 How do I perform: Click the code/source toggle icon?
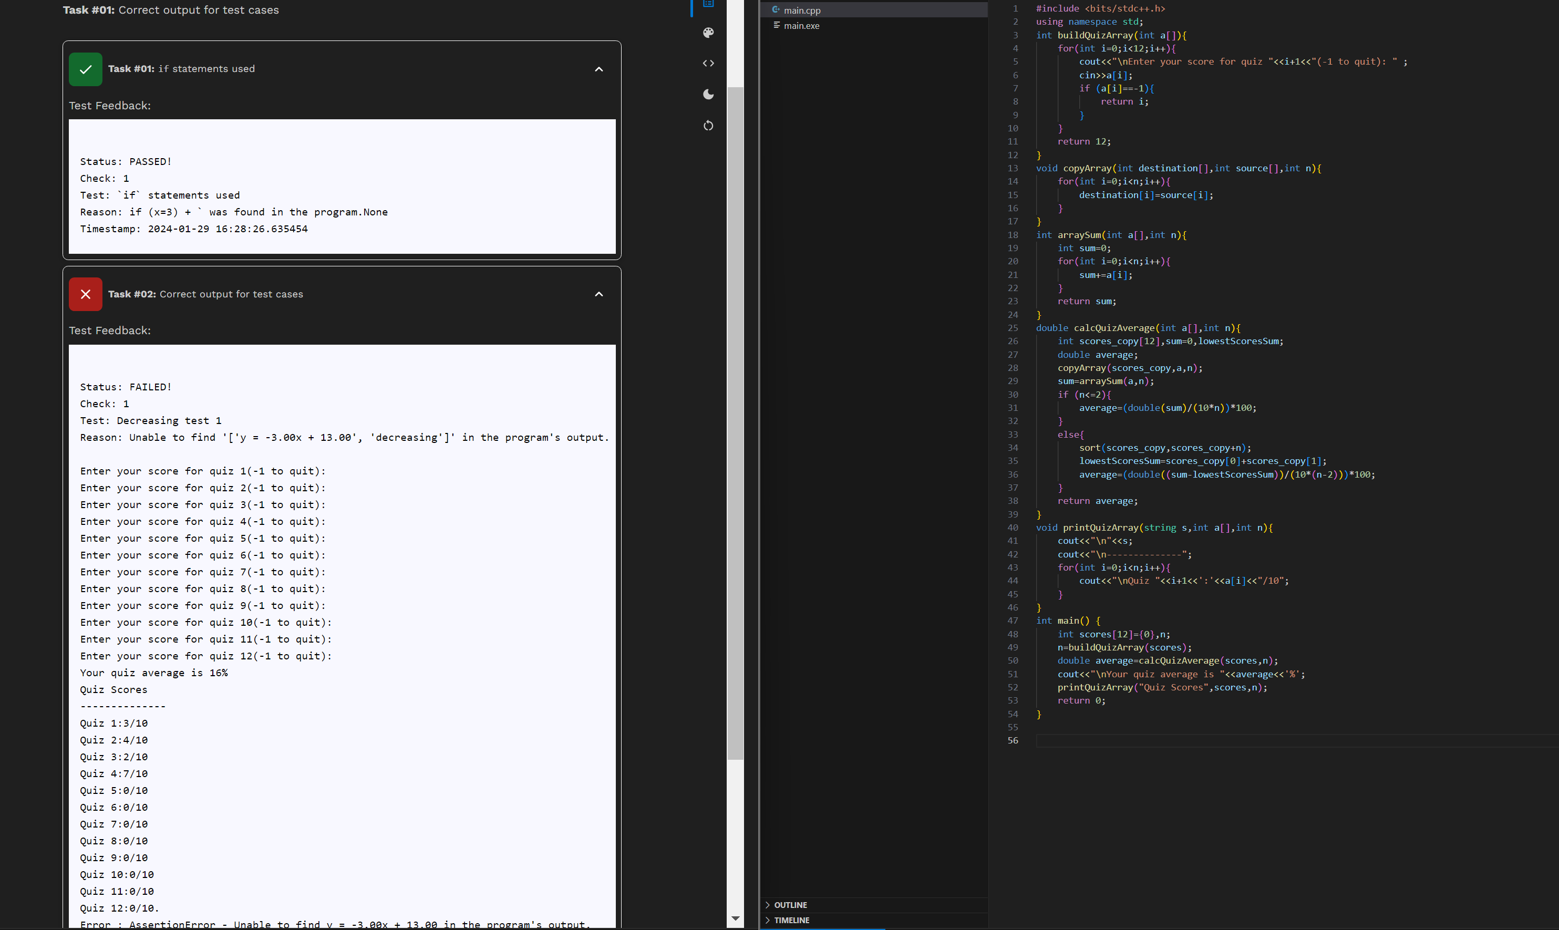tap(710, 63)
